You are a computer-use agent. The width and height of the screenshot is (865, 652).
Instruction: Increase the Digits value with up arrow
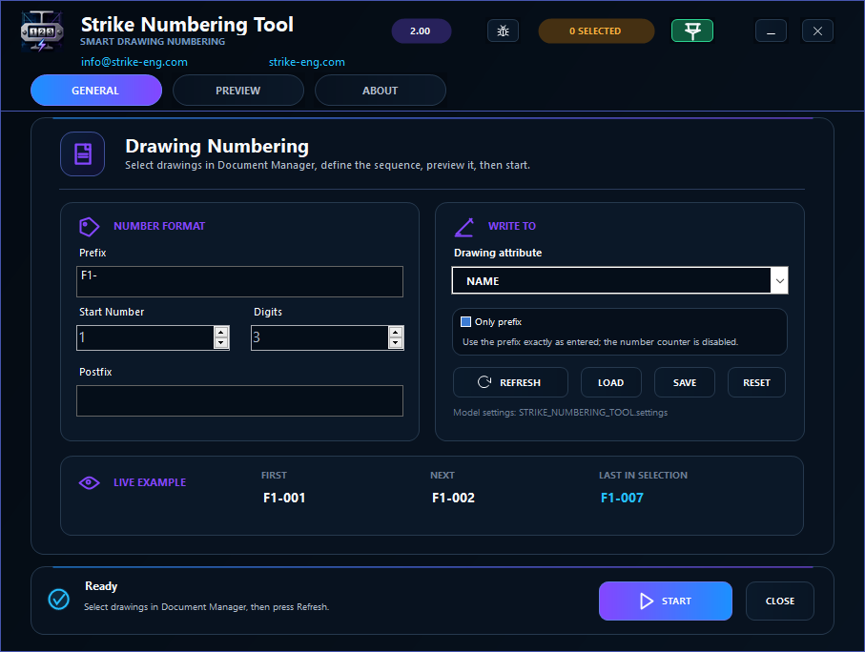[x=396, y=332]
